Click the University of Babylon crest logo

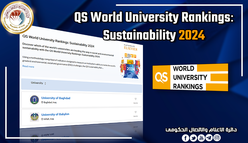34,116
